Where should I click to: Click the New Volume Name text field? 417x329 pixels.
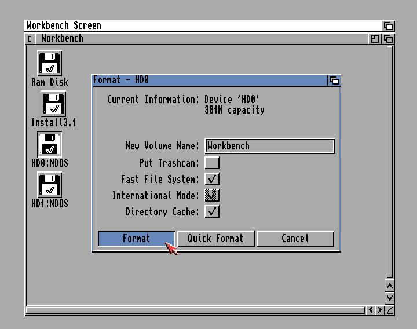point(270,146)
